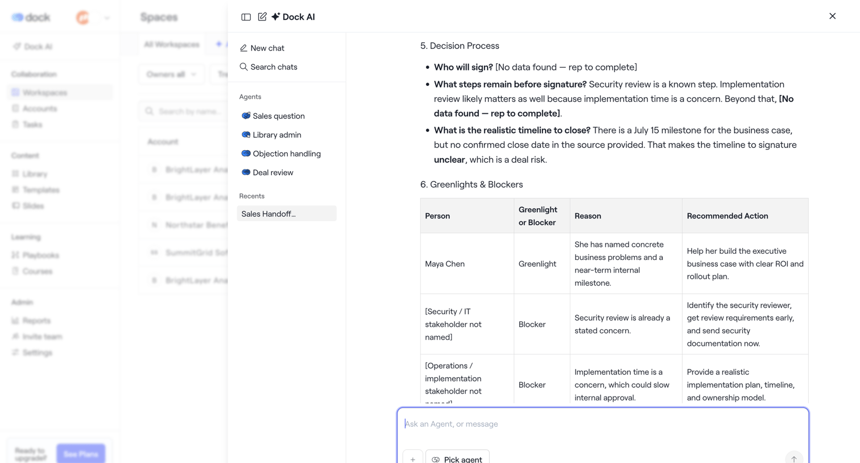The width and height of the screenshot is (860, 463).
Task: Open the orange account avatar in background
Action: tap(83, 18)
